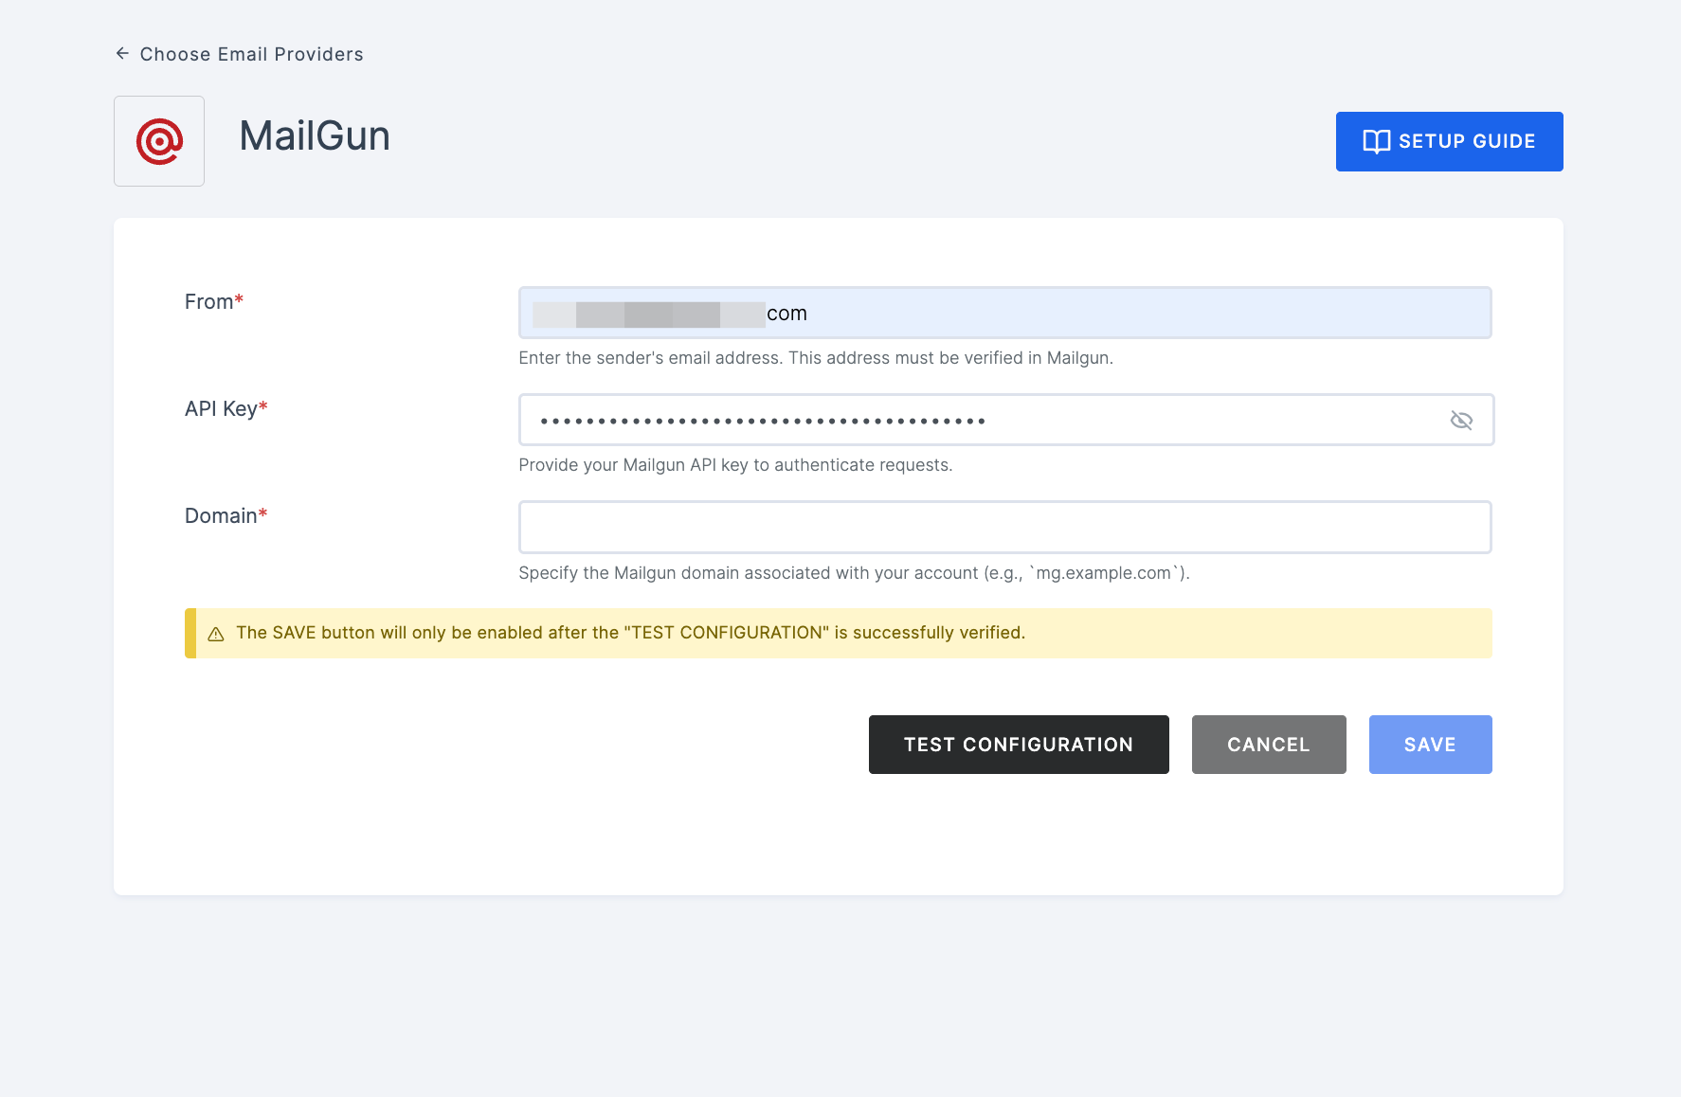Open the Setup Guide

tap(1449, 141)
